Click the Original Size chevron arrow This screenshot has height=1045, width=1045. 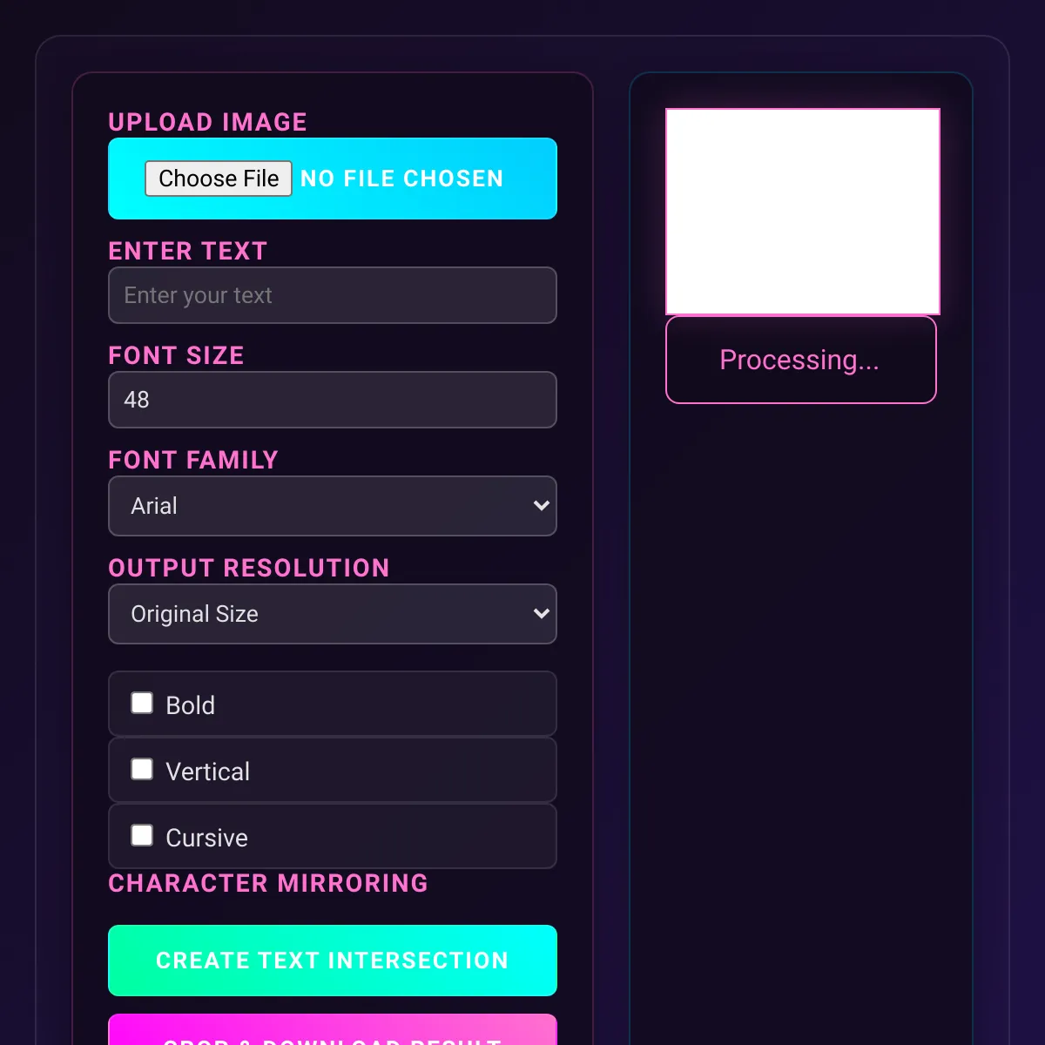click(541, 614)
